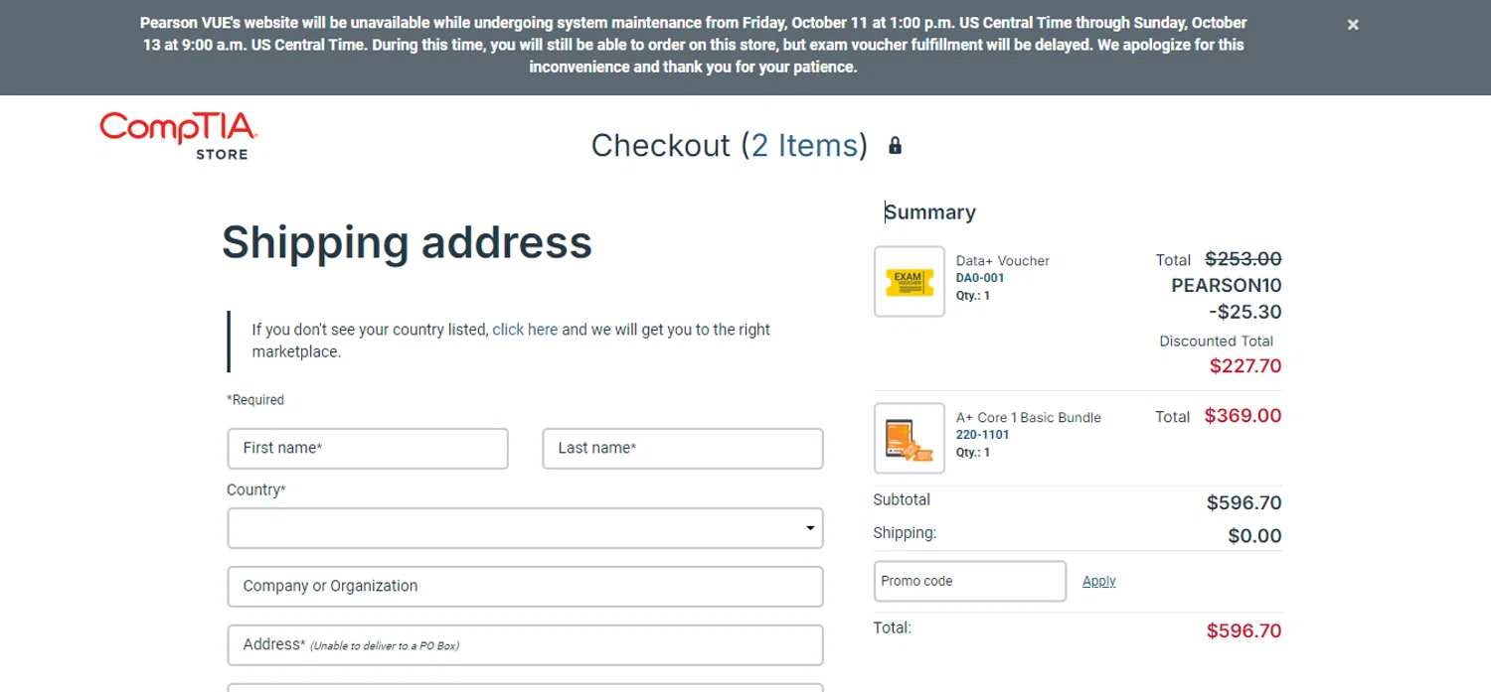This screenshot has height=692, width=1491.
Task: Focus the Last name field
Action: pyautogui.click(x=683, y=449)
